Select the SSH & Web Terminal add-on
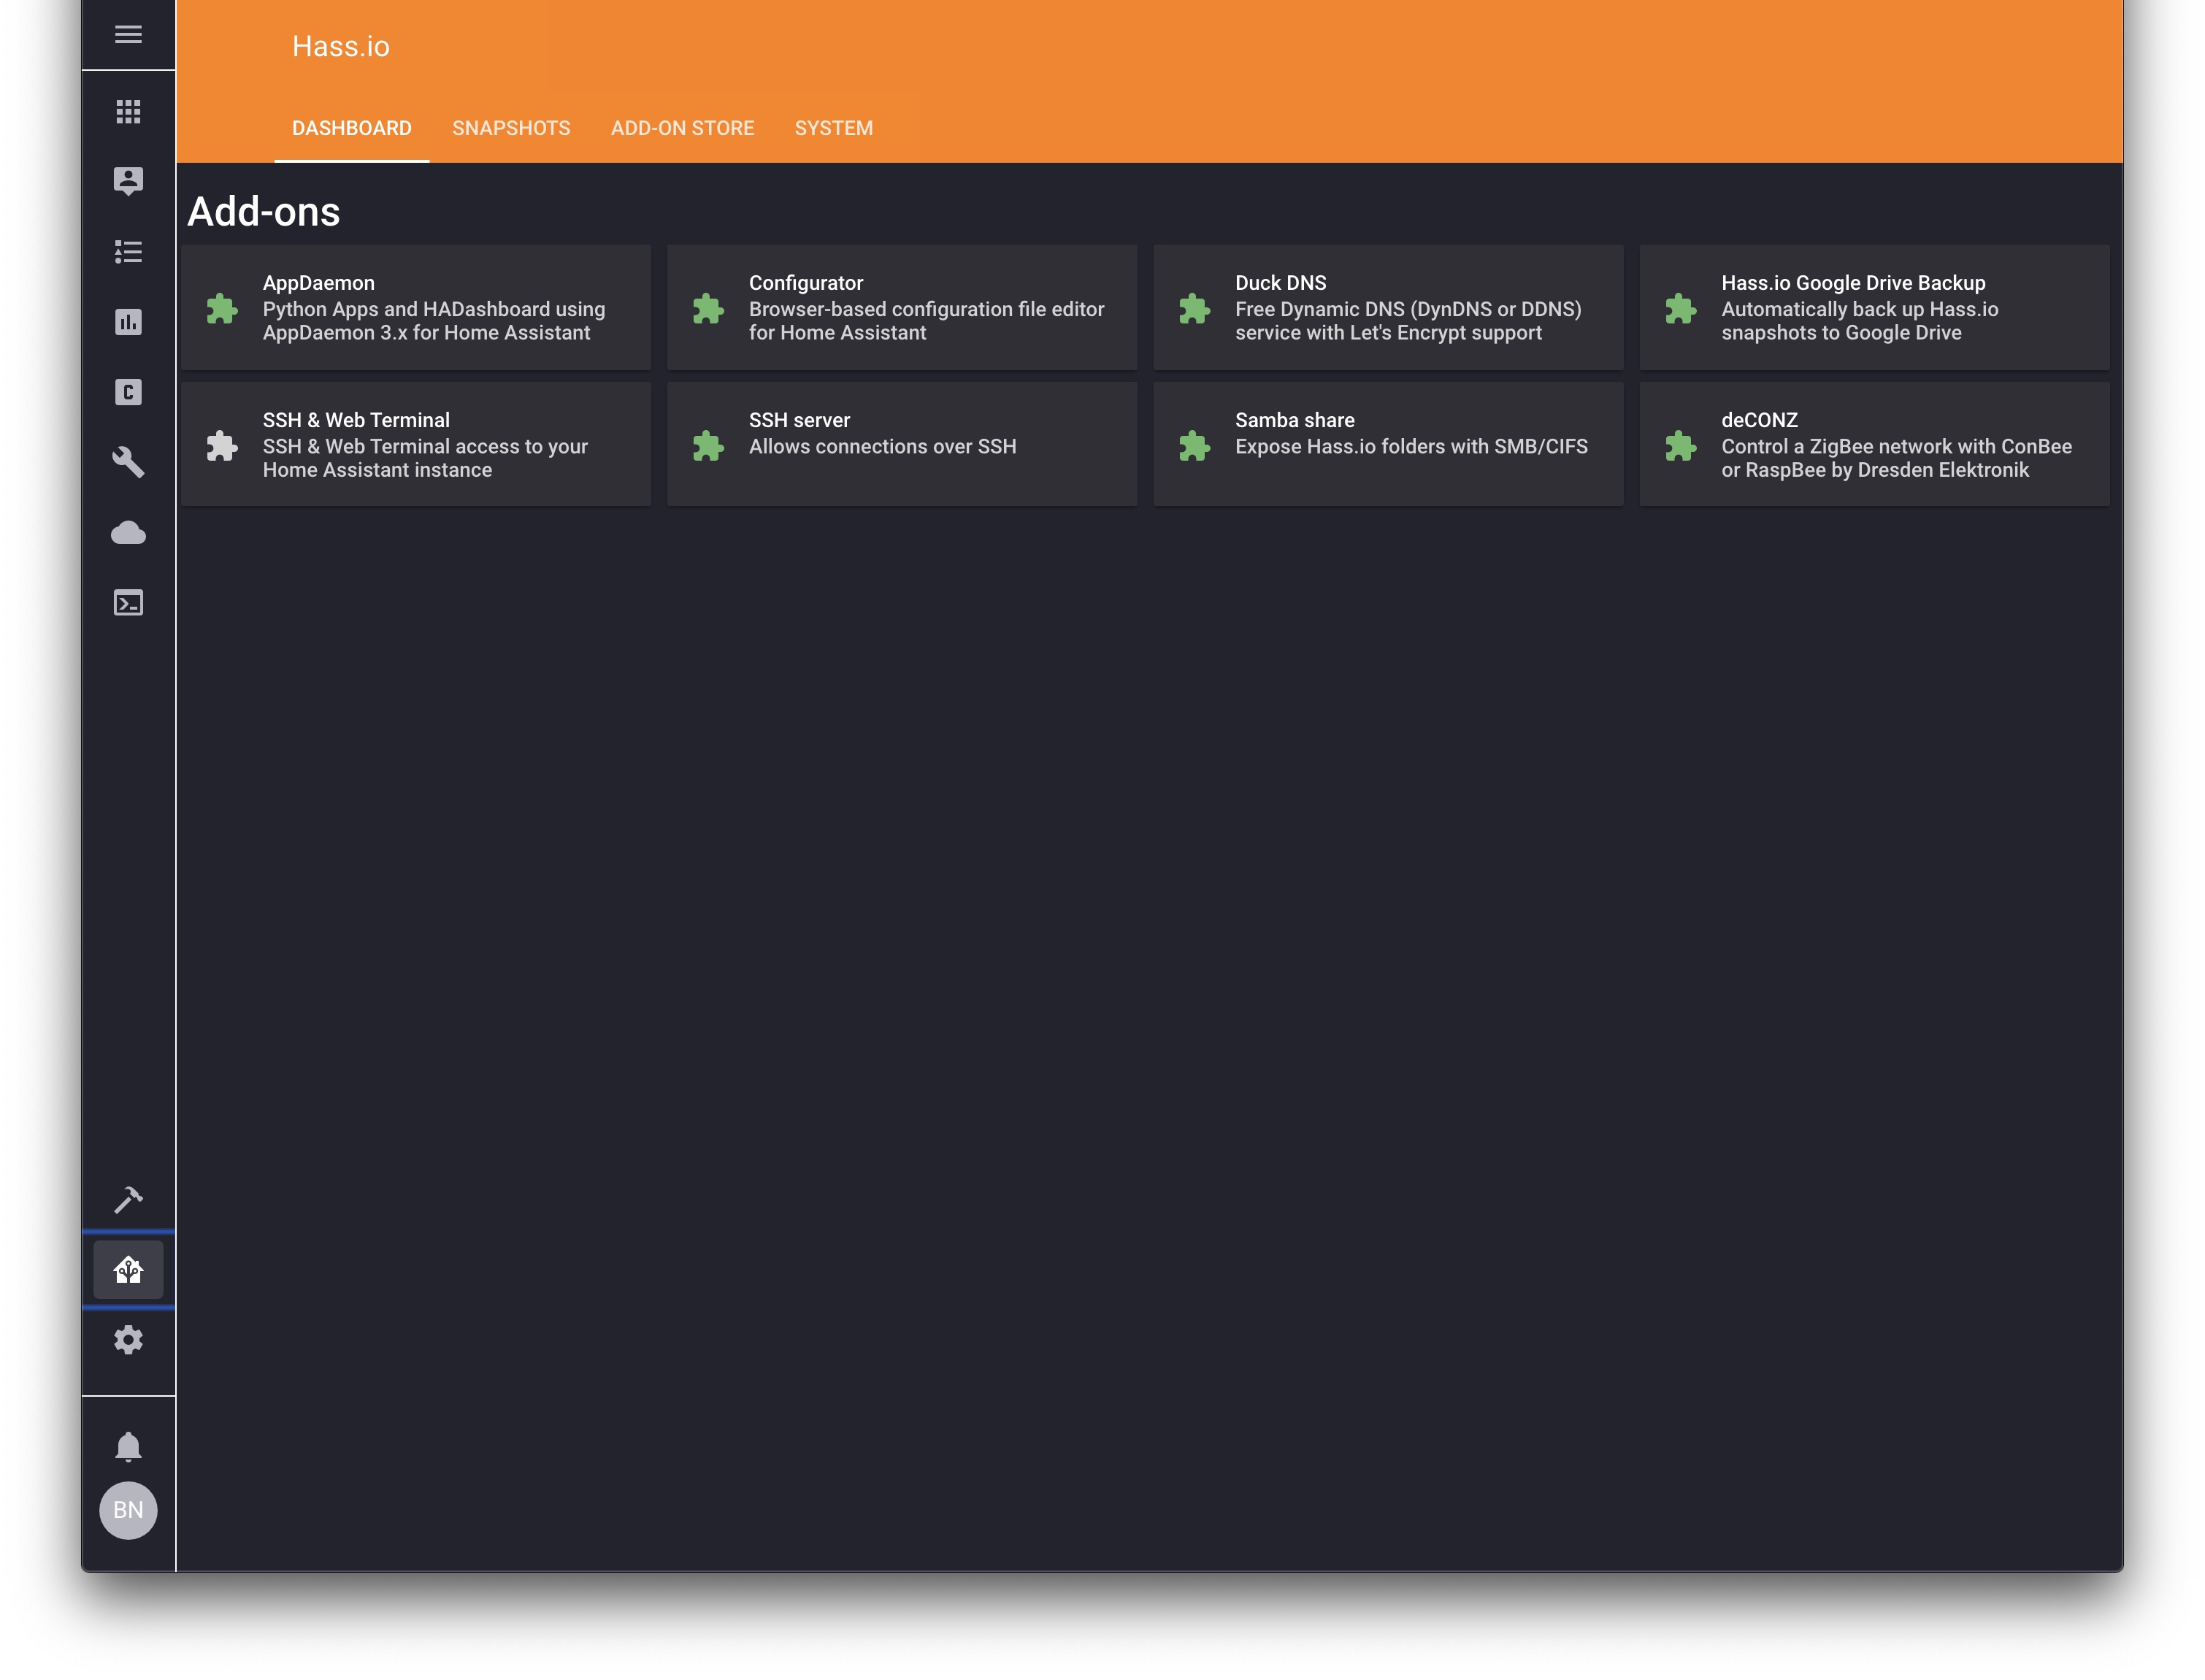Screen dimensions: 2205x1680 tap(415, 445)
